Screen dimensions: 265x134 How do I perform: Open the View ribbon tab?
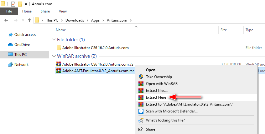[63, 11]
